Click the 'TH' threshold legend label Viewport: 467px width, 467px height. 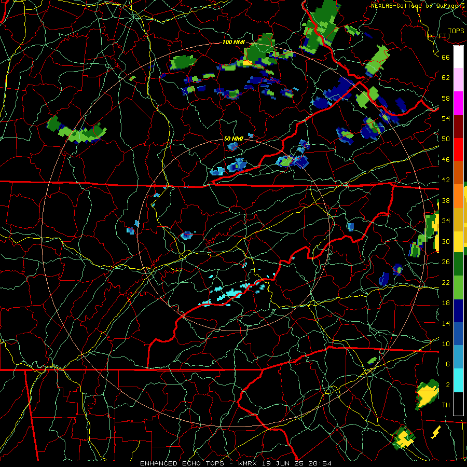pos(446,405)
